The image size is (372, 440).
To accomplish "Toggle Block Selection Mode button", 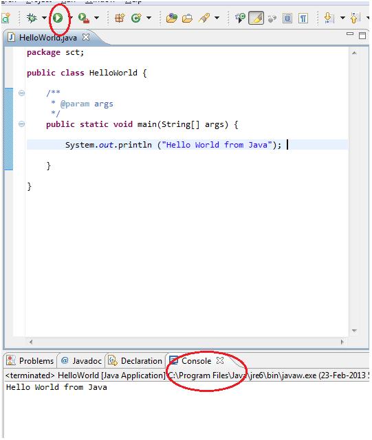I will coord(287,19).
